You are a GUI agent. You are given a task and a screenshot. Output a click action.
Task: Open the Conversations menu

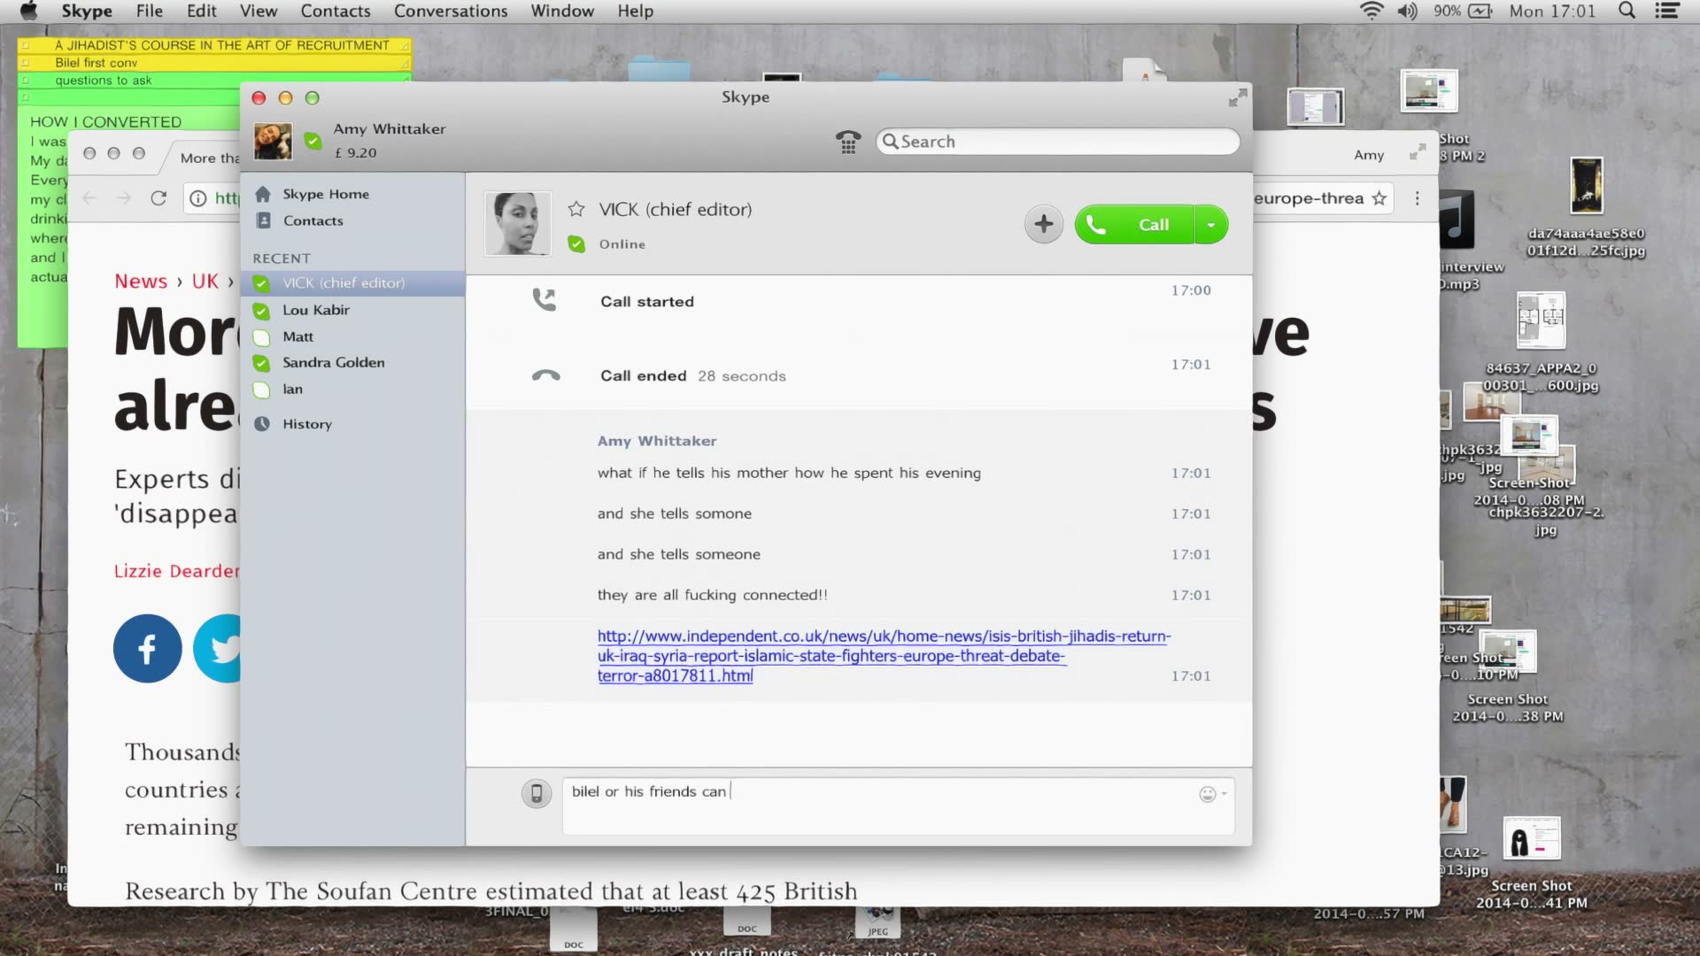(x=451, y=11)
